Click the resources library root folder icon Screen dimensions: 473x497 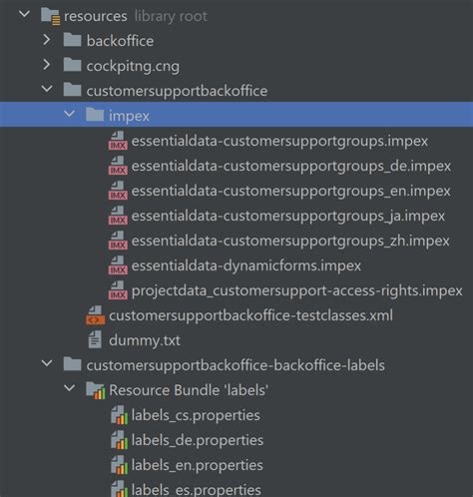(x=50, y=16)
